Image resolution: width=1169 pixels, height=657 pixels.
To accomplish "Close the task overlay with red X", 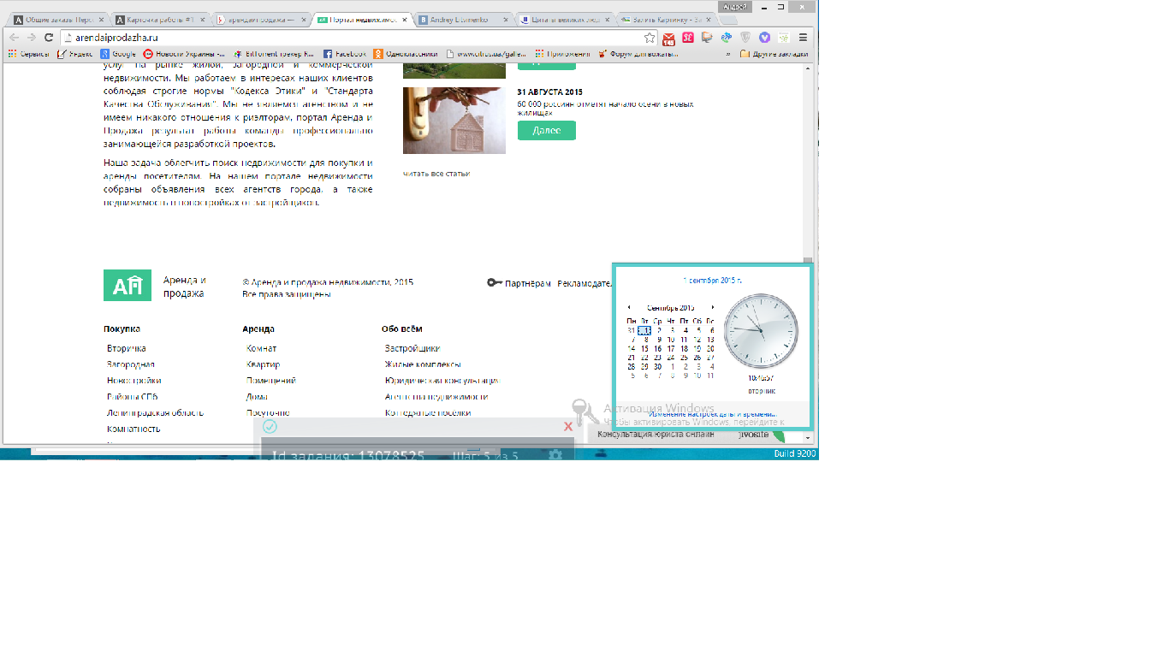I will 568,426.
